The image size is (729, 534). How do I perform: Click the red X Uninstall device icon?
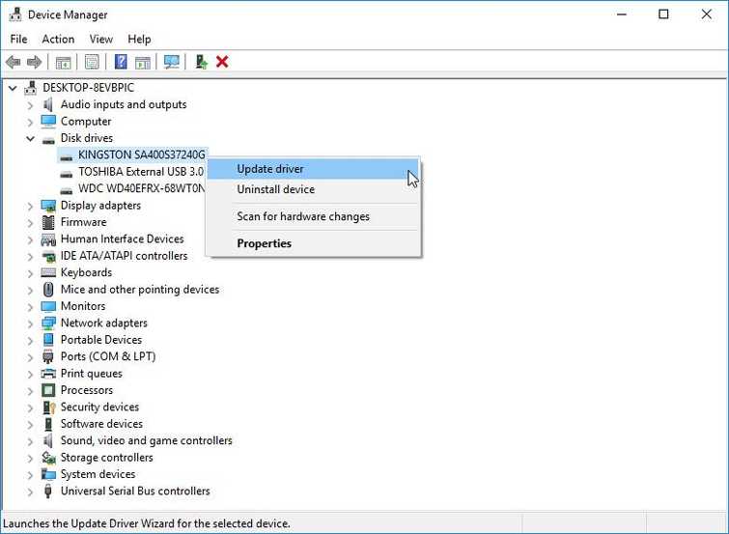click(222, 62)
